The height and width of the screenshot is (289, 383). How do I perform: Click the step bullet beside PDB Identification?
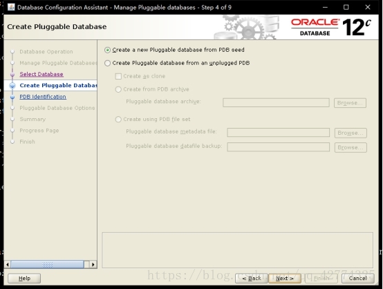(x=12, y=97)
